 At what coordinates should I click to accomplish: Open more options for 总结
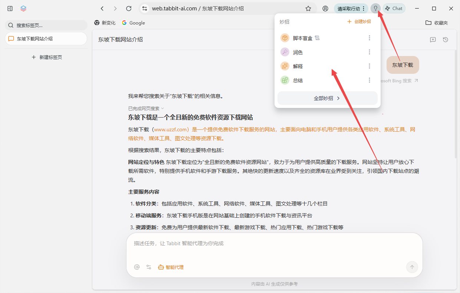coord(369,80)
